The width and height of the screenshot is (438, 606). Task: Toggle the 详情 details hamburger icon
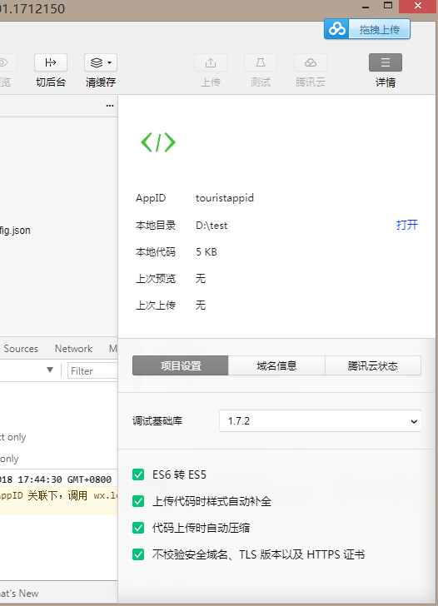click(x=386, y=62)
